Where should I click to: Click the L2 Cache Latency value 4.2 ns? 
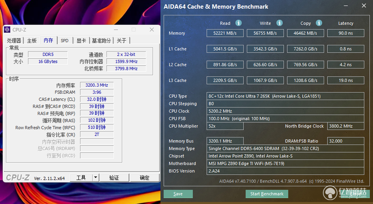pos(345,64)
